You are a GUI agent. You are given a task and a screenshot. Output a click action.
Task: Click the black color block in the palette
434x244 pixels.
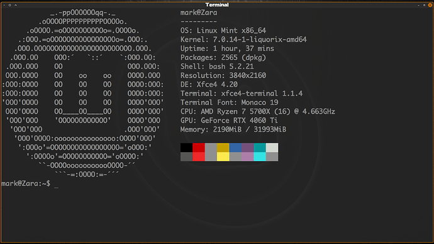coord(187,147)
